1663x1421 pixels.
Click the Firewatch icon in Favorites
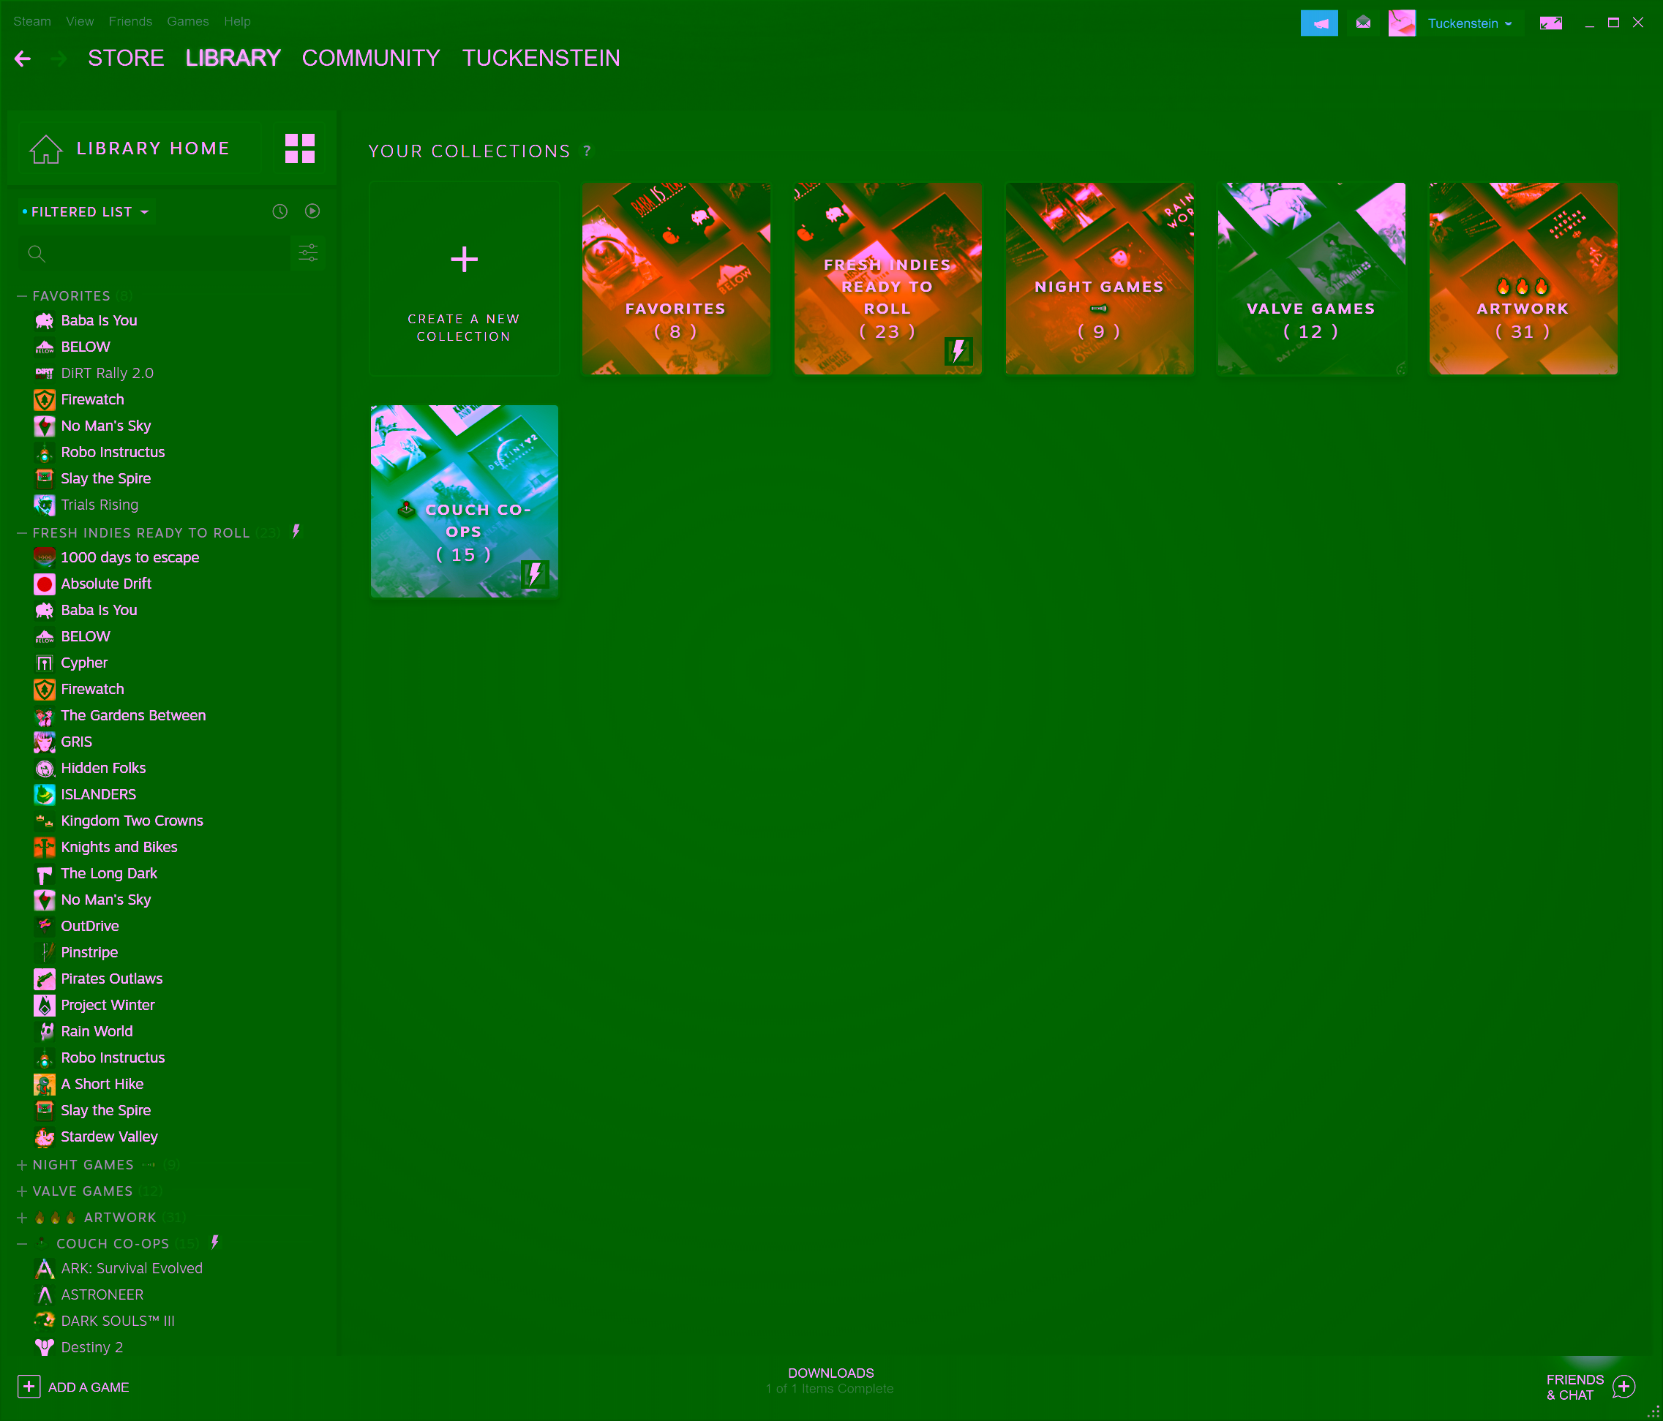[45, 399]
